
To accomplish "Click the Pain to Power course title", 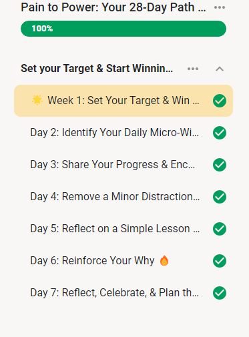I will [x=113, y=7].
